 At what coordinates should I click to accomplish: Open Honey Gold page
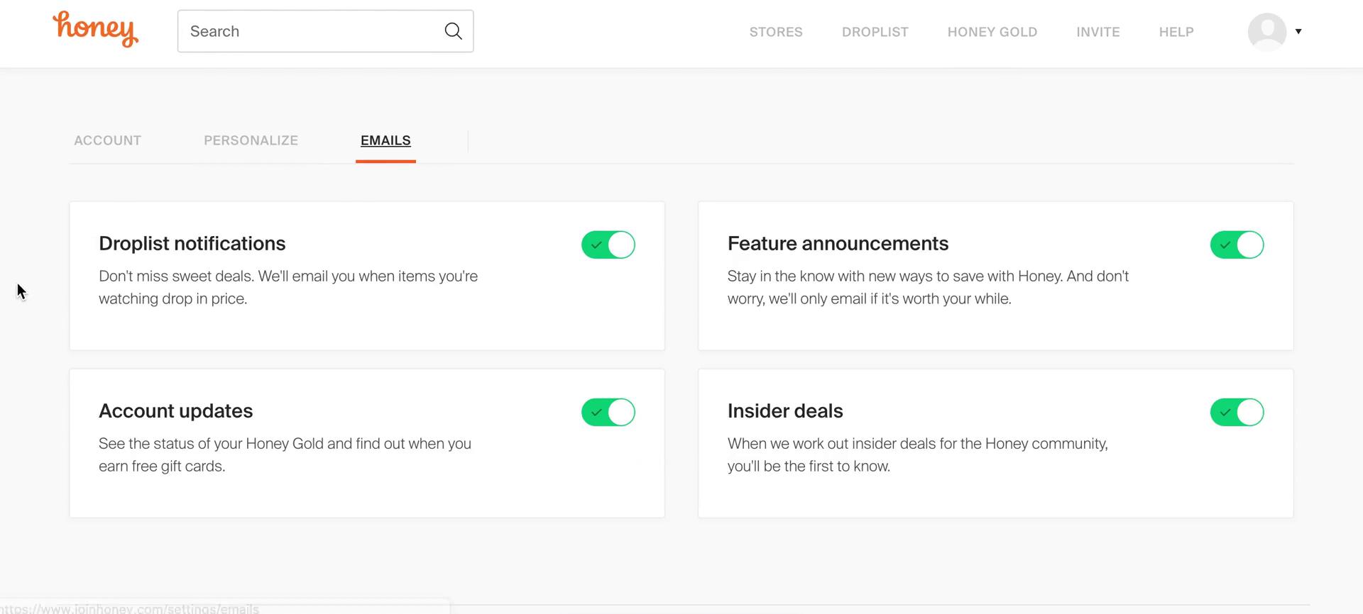[x=992, y=32]
